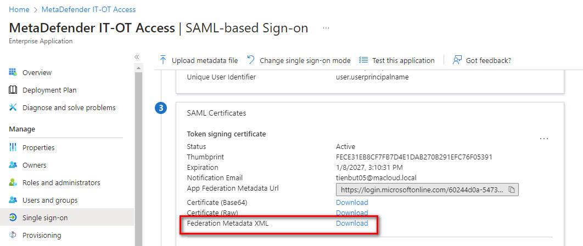Image resolution: width=583 pixels, height=246 pixels.
Task: Click the upload arrow icon in toolbar
Action: coord(163,60)
